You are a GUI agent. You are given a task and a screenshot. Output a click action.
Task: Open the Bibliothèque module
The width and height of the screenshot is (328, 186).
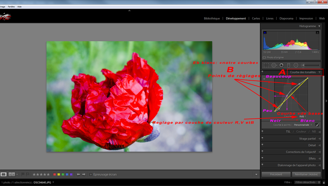(212, 18)
